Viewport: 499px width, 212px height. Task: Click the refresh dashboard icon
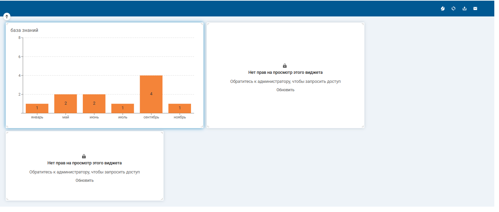453,8
